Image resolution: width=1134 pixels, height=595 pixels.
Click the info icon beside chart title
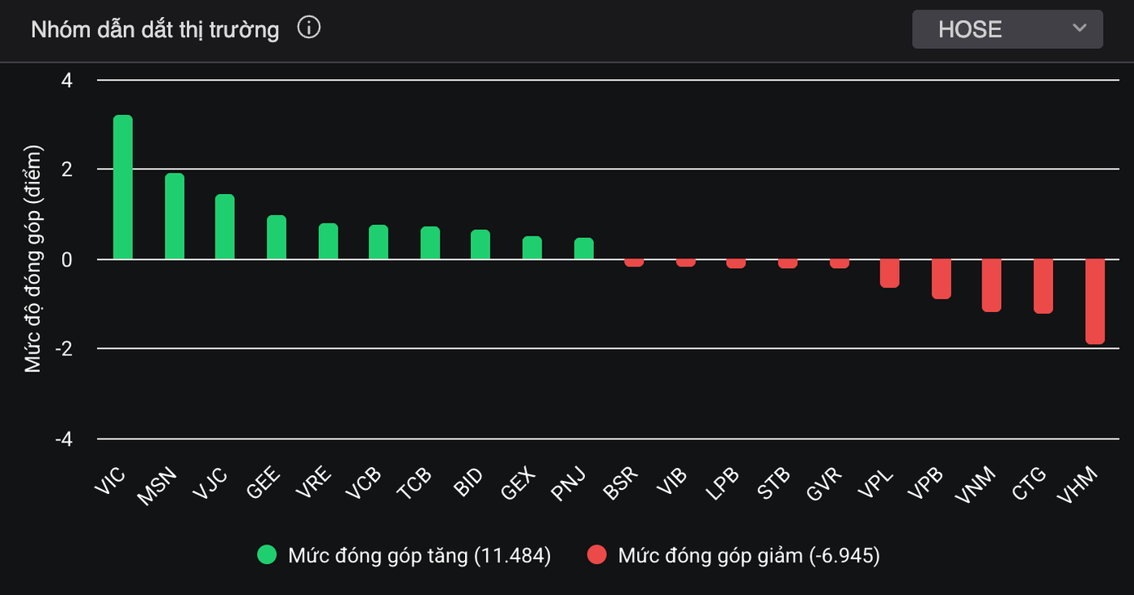[x=309, y=29]
